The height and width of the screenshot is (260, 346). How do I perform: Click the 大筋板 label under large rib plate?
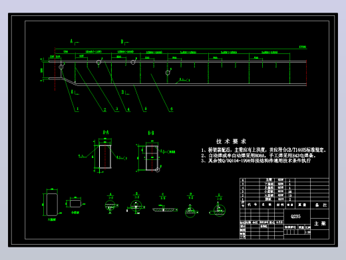click(x=52, y=219)
